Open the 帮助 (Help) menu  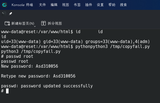(x=112, y=5)
